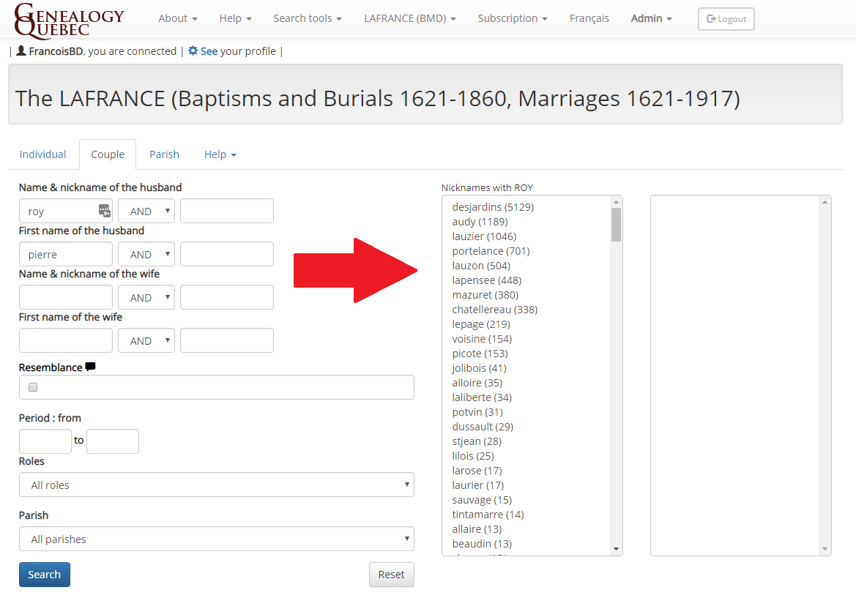Click the second husband name field

pyautogui.click(x=226, y=211)
